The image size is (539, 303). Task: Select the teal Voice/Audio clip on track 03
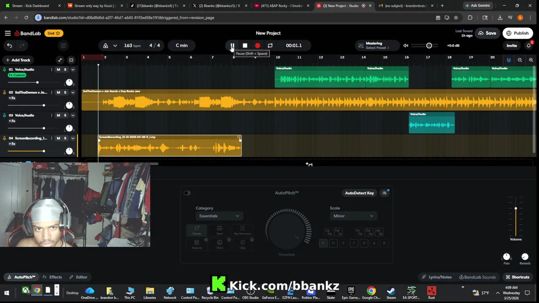(x=432, y=122)
